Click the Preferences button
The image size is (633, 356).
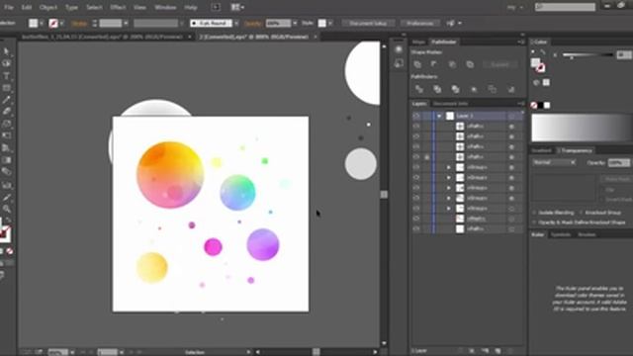click(x=419, y=24)
